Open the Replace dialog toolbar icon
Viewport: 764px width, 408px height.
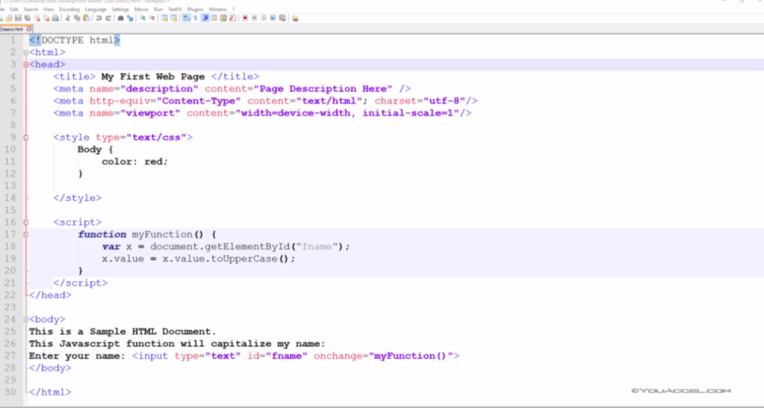point(131,18)
